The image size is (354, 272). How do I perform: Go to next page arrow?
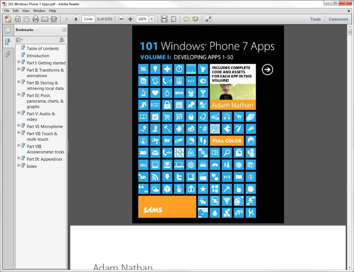tap(76, 19)
